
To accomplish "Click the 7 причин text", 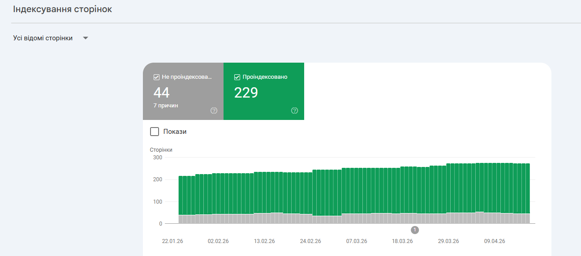I will 166,106.
